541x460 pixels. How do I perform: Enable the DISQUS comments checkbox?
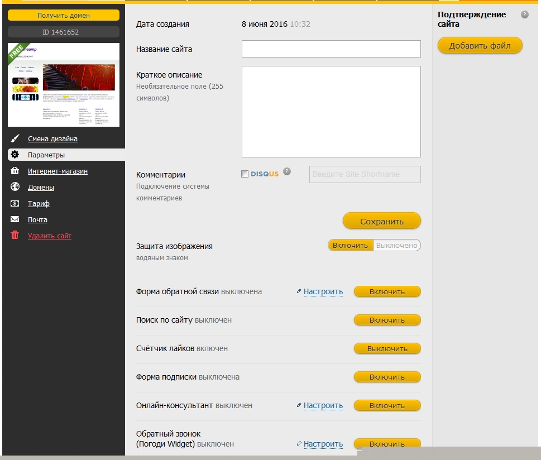click(x=245, y=174)
